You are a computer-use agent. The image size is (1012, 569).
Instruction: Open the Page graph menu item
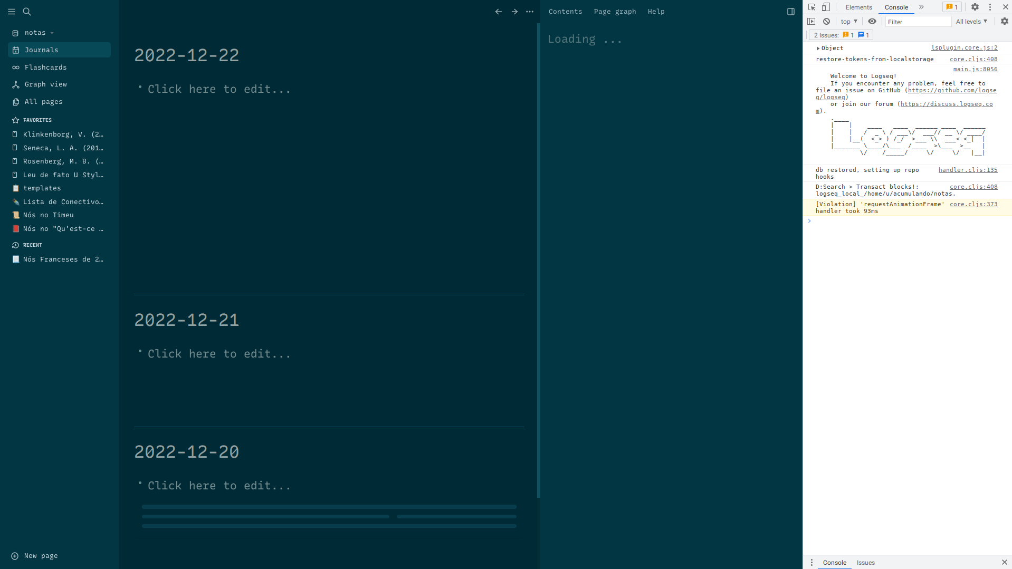pyautogui.click(x=614, y=11)
